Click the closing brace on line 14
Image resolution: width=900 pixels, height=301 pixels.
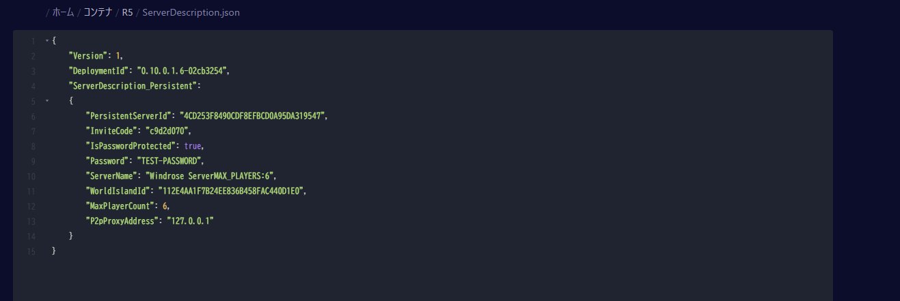pos(71,236)
